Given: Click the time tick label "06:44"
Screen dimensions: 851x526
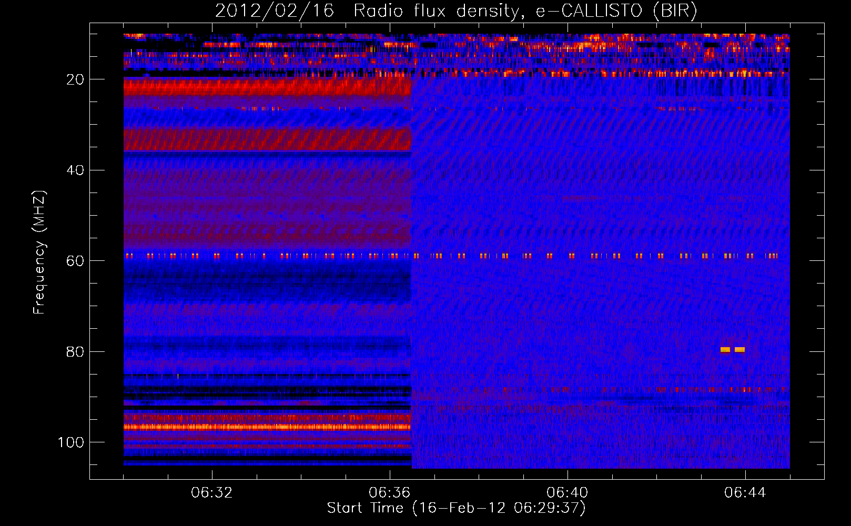Looking at the screenshot, I should click(745, 493).
